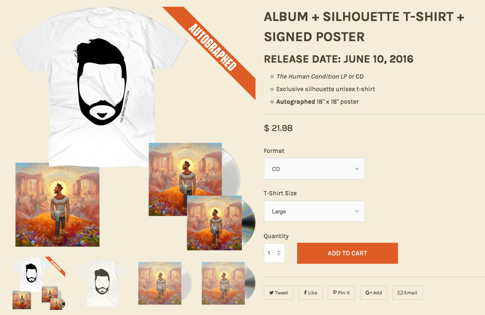Click the Twitter bird icon on Tweet
The height and width of the screenshot is (315, 485).
(271, 293)
